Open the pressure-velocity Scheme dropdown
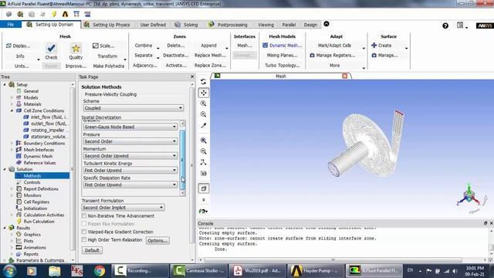The image size is (494, 278). point(134,108)
